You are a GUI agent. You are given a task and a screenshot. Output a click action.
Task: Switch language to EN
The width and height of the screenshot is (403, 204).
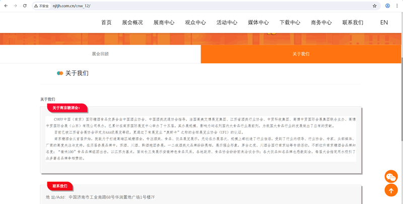point(384,23)
